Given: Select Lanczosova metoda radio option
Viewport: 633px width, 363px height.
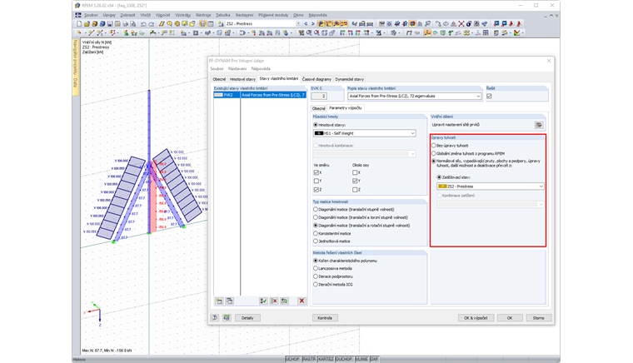Looking at the screenshot, I should pos(316,268).
